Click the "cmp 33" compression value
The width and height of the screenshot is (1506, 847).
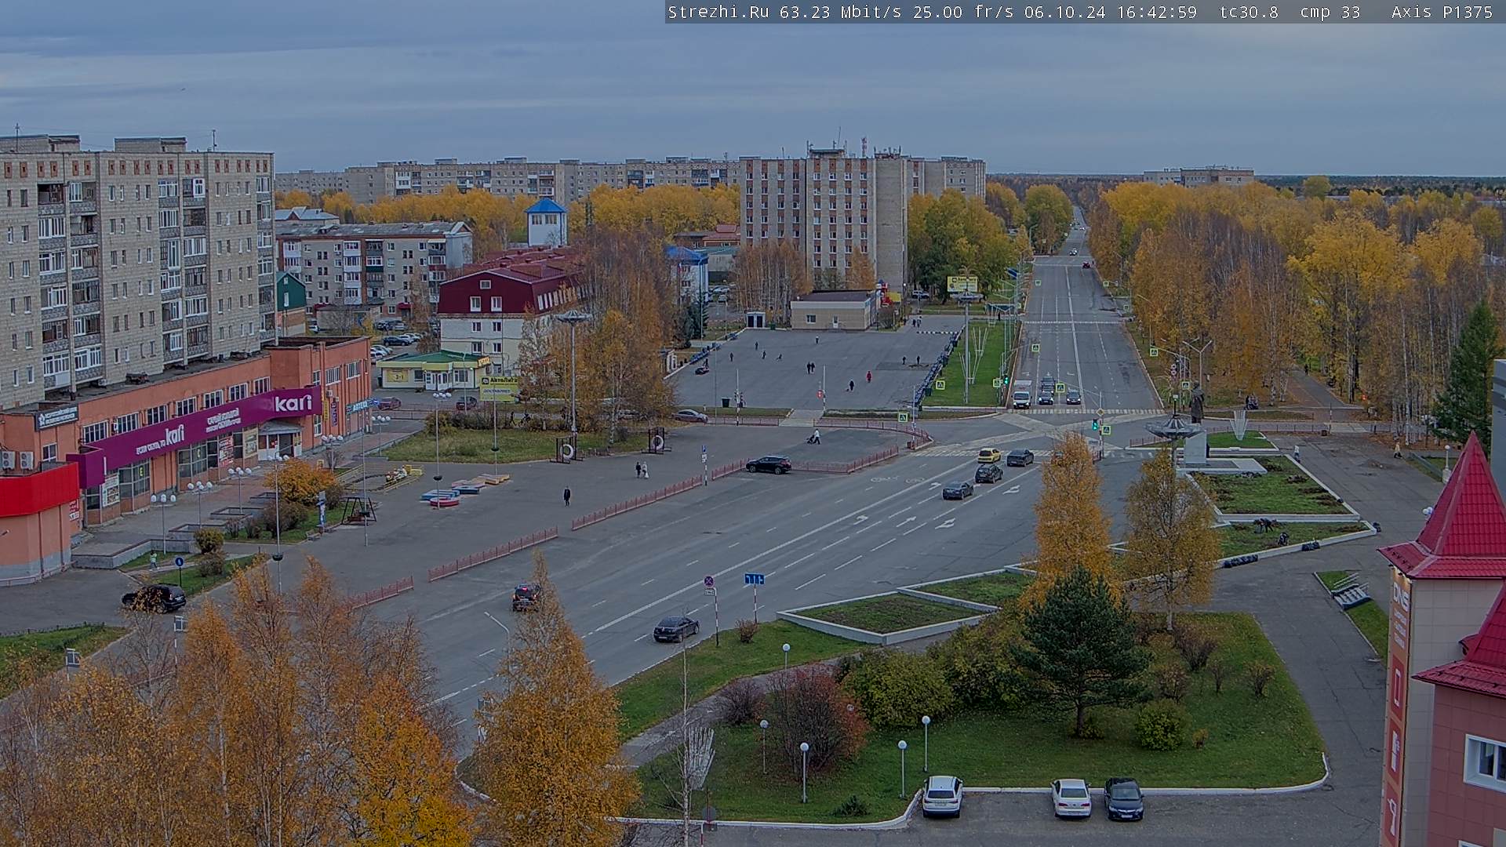(x=1330, y=12)
